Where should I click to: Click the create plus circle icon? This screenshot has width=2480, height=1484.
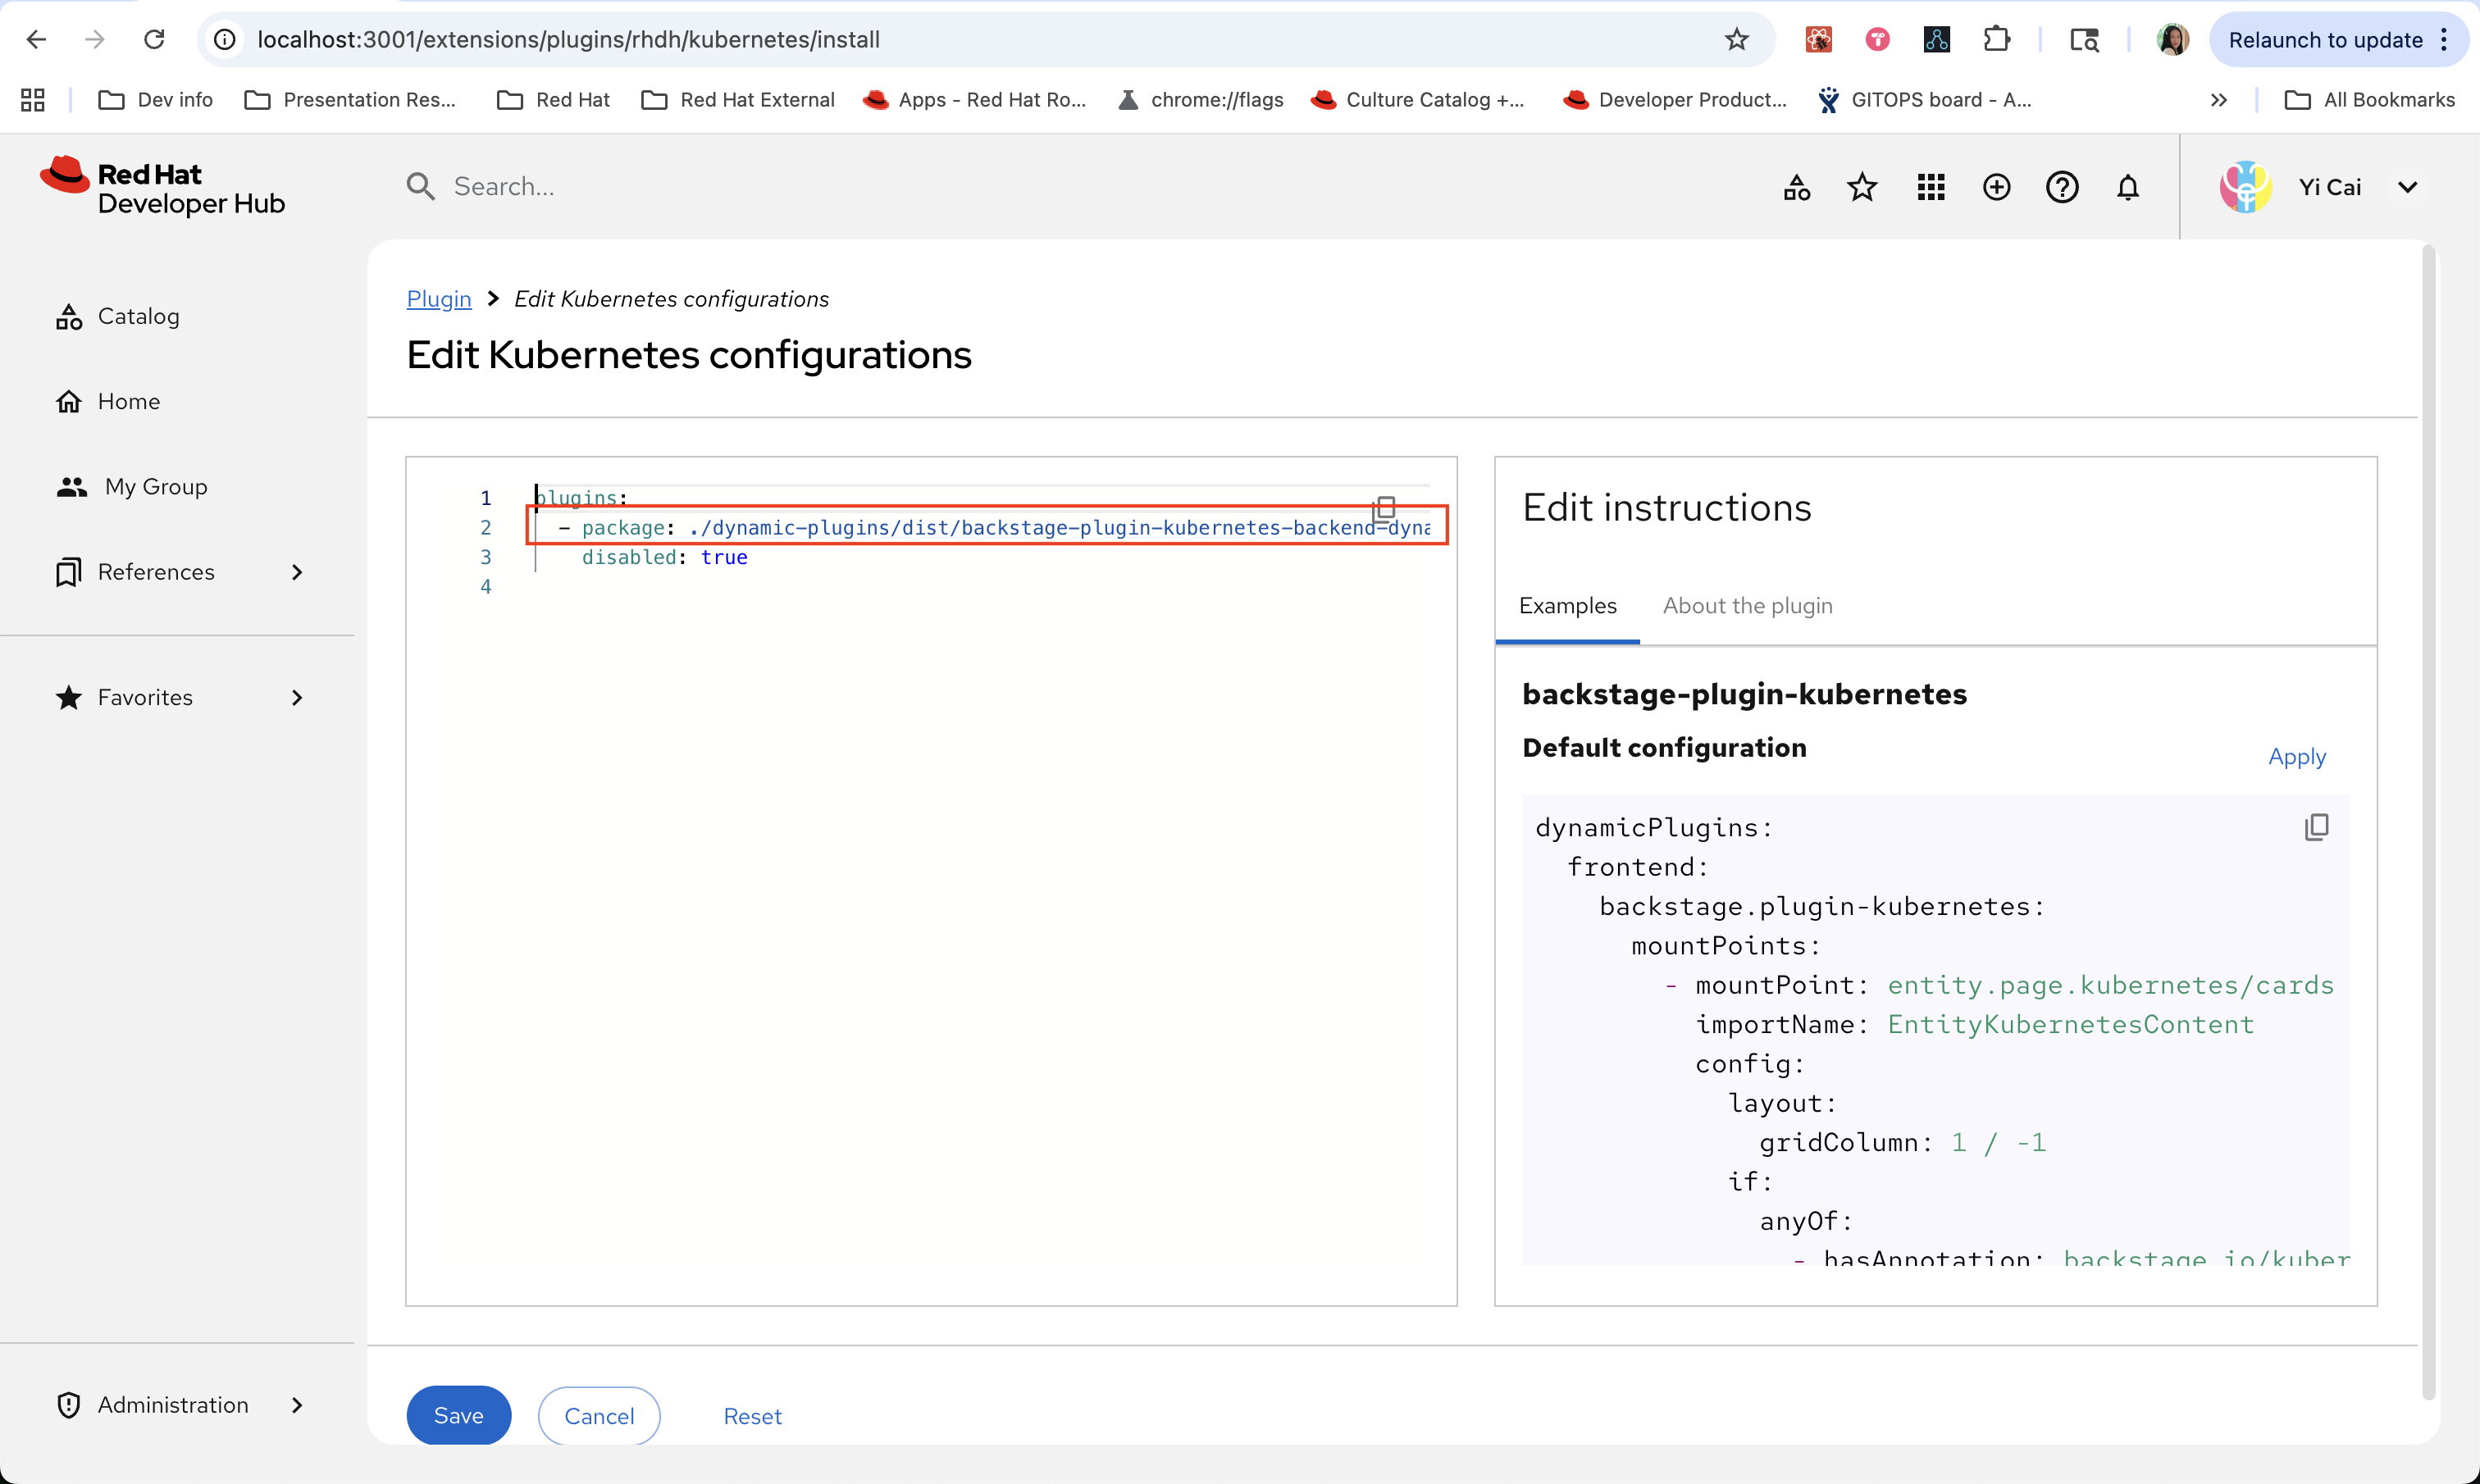click(1996, 187)
